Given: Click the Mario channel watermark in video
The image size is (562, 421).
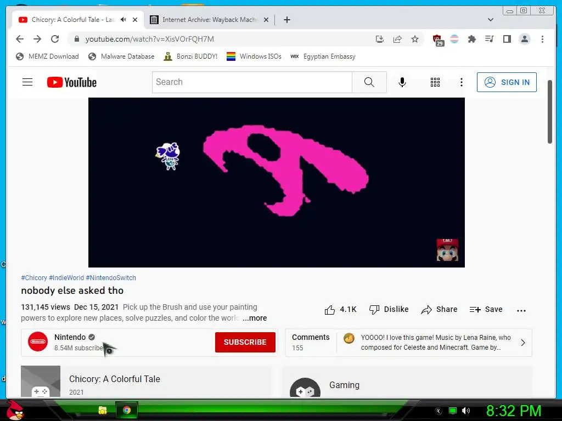Looking at the screenshot, I should pos(447,250).
